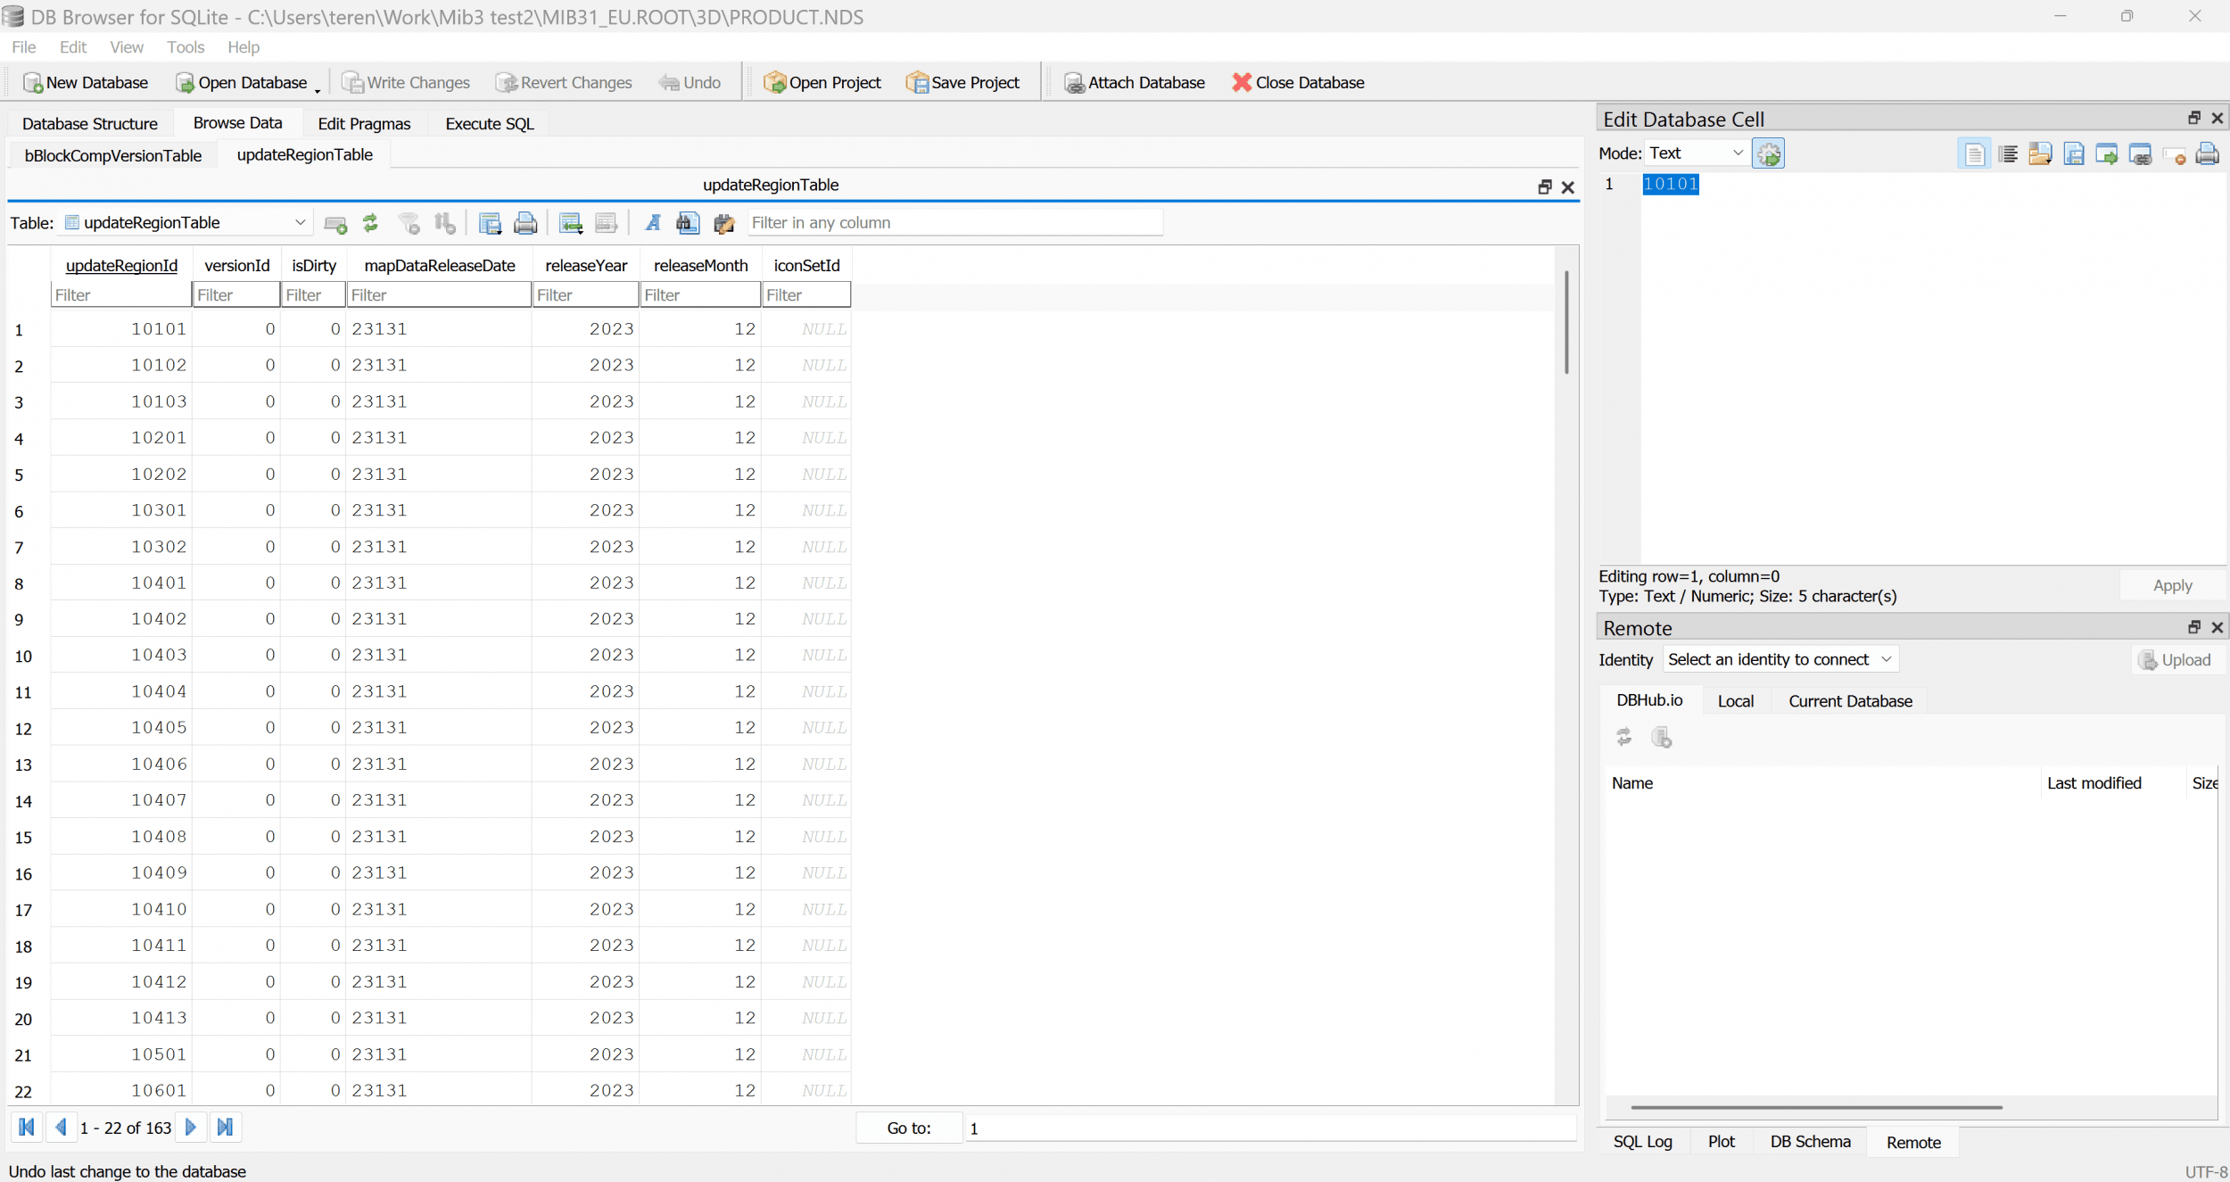Image resolution: width=2230 pixels, height=1182 pixels.
Task: Toggle word wrap page icon in cell editor
Action: 1974,153
